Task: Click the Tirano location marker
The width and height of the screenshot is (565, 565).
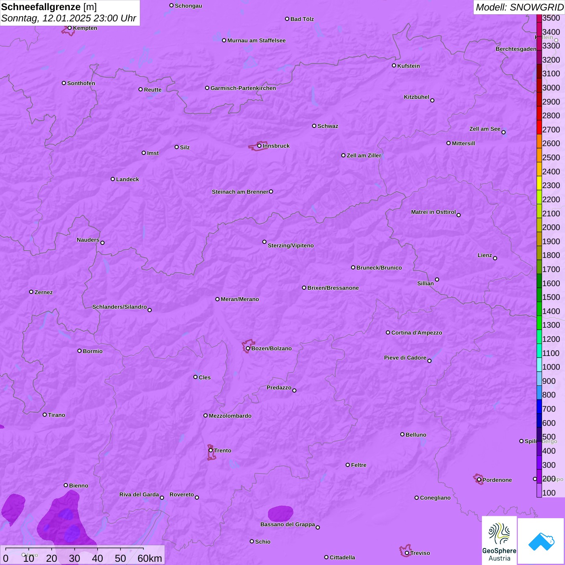Action: [45, 415]
